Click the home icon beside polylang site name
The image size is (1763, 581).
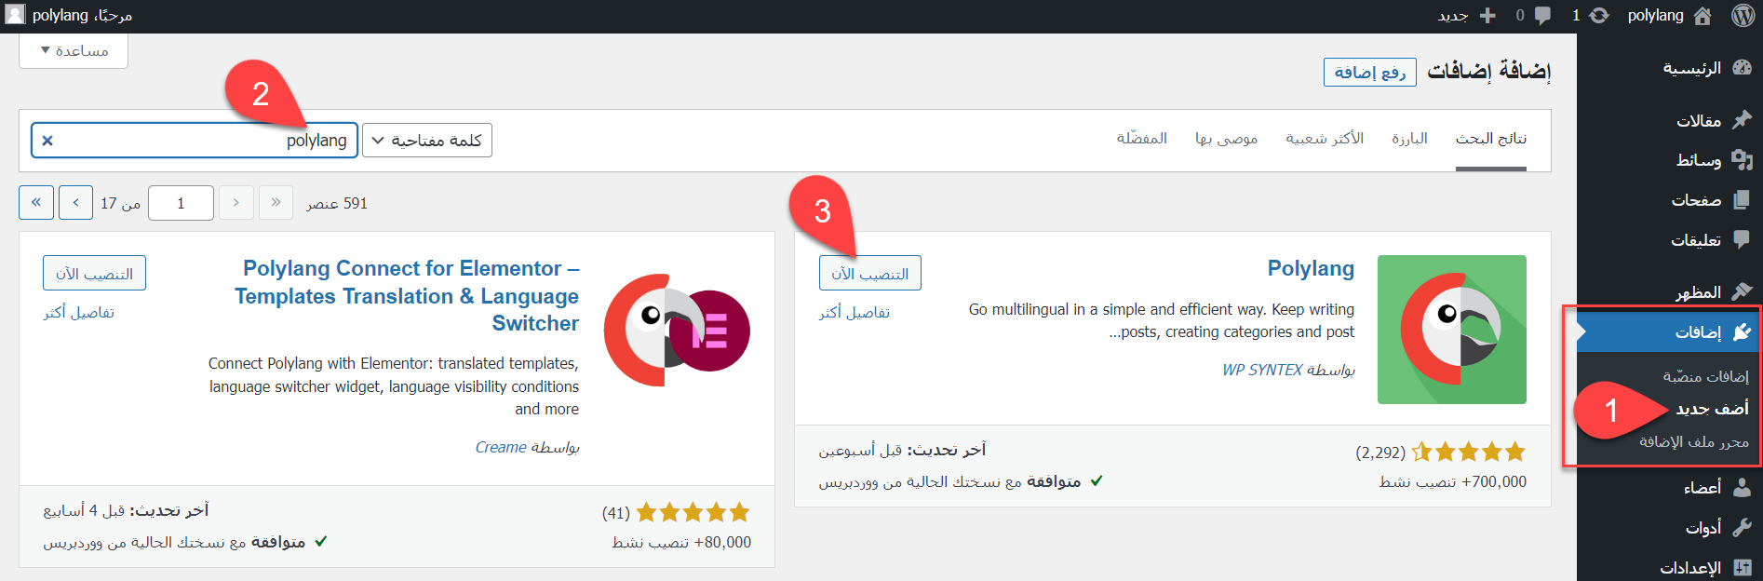coord(1702,15)
